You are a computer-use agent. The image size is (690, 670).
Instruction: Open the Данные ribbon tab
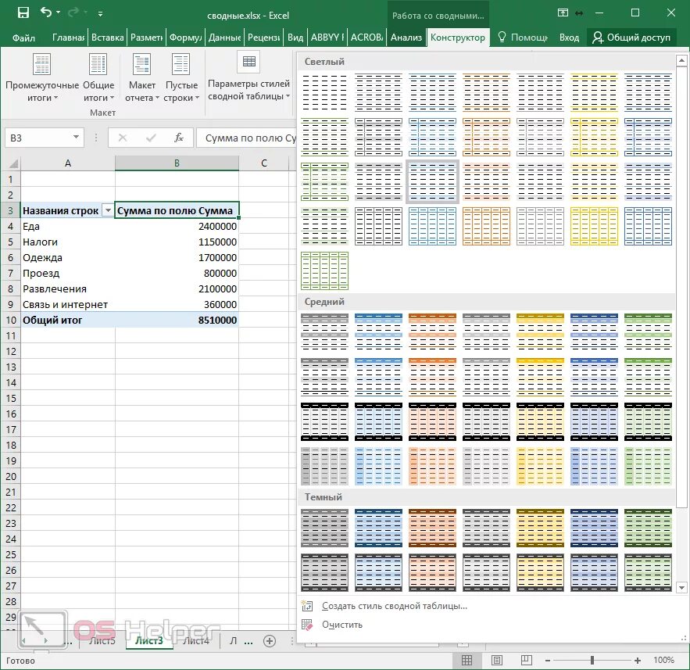(224, 38)
